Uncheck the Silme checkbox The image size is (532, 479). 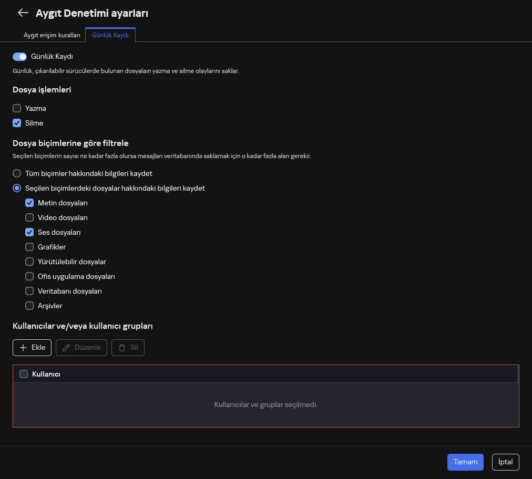coord(17,123)
